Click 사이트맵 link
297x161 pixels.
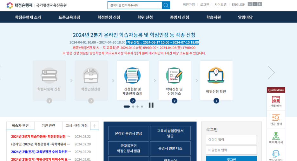coord(221,4)
